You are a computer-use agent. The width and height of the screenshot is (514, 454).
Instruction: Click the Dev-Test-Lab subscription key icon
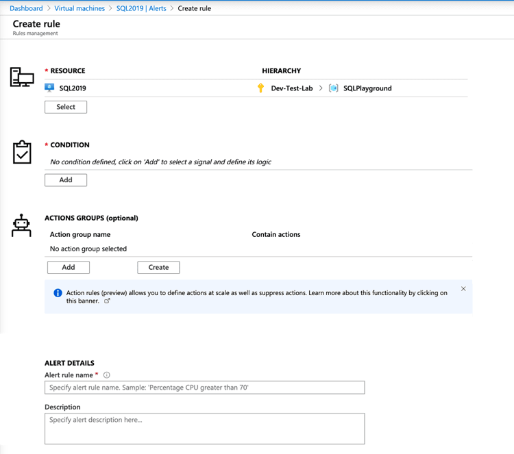pyautogui.click(x=260, y=88)
